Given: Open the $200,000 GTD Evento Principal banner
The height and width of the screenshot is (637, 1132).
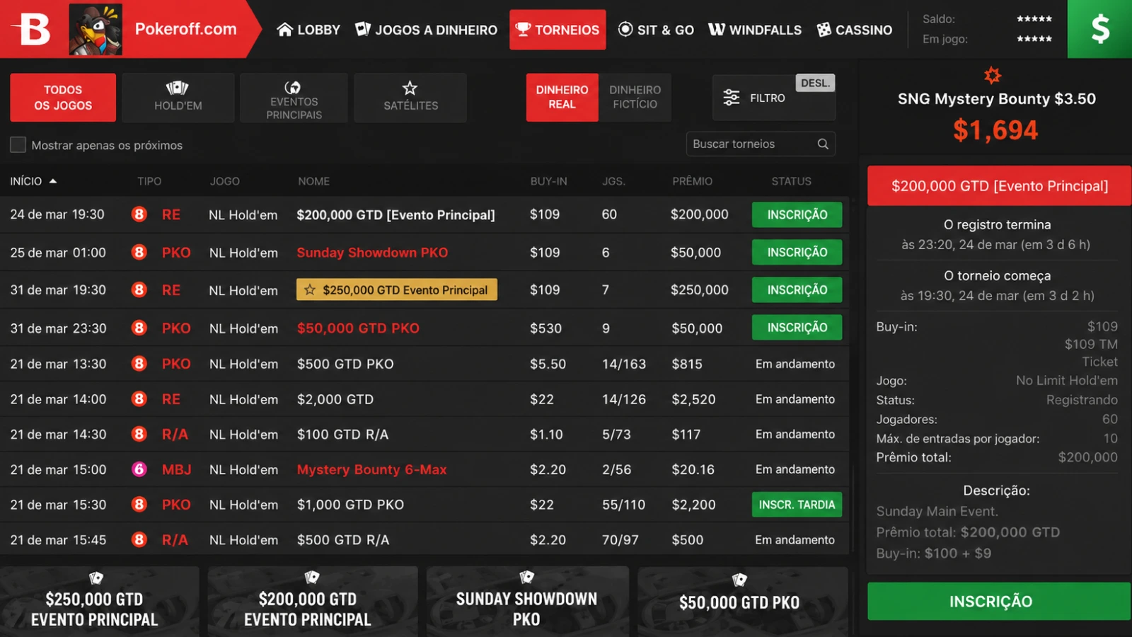Looking at the screenshot, I should point(312,602).
